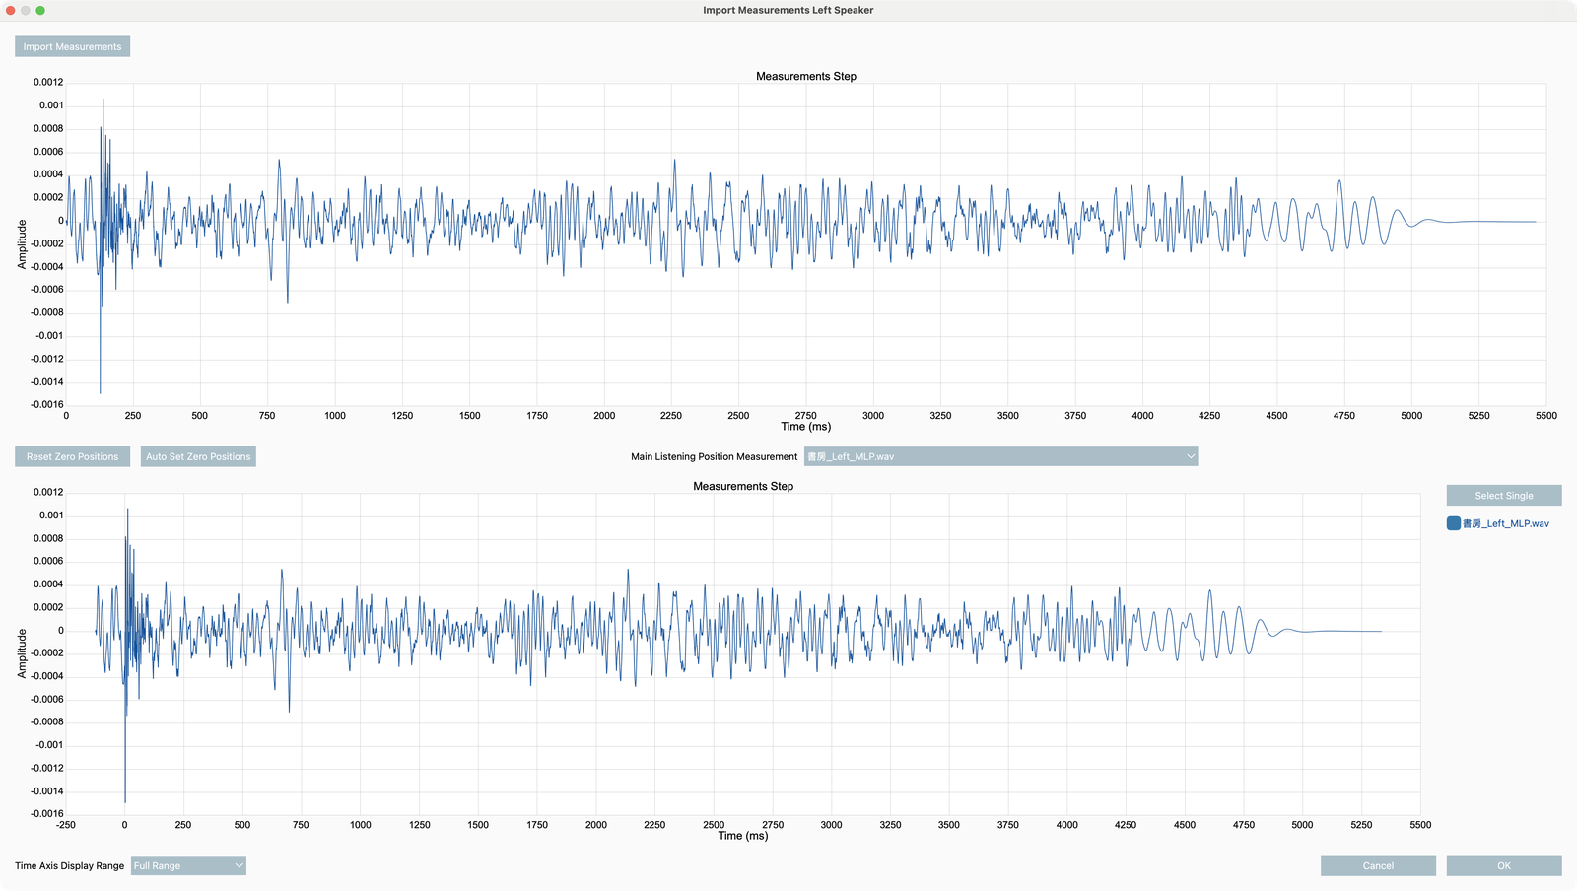1577x891 pixels.
Task: Close the window with the red button
Action: coord(11,10)
